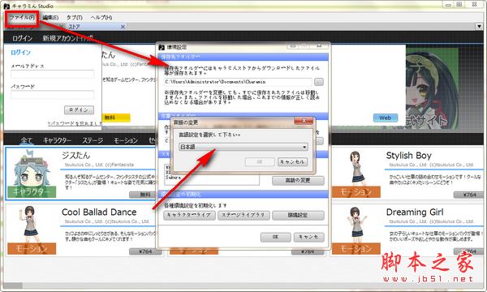The width and height of the screenshot is (487, 292).
Task: Click the パスワード input field
Action: tap(53, 94)
